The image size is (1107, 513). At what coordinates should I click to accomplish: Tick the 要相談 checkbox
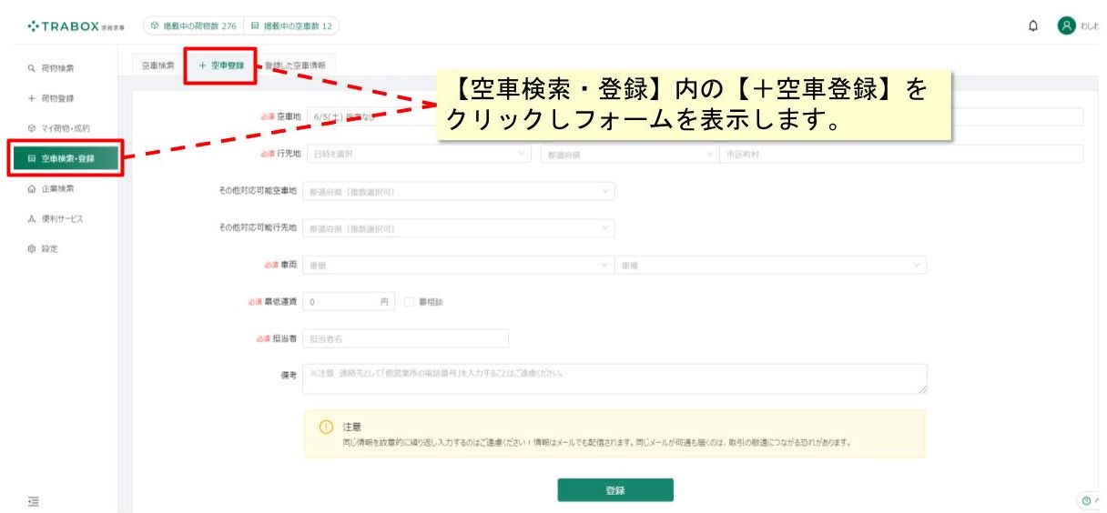(409, 302)
